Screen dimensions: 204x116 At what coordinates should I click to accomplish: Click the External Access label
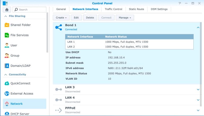[x=22, y=94]
